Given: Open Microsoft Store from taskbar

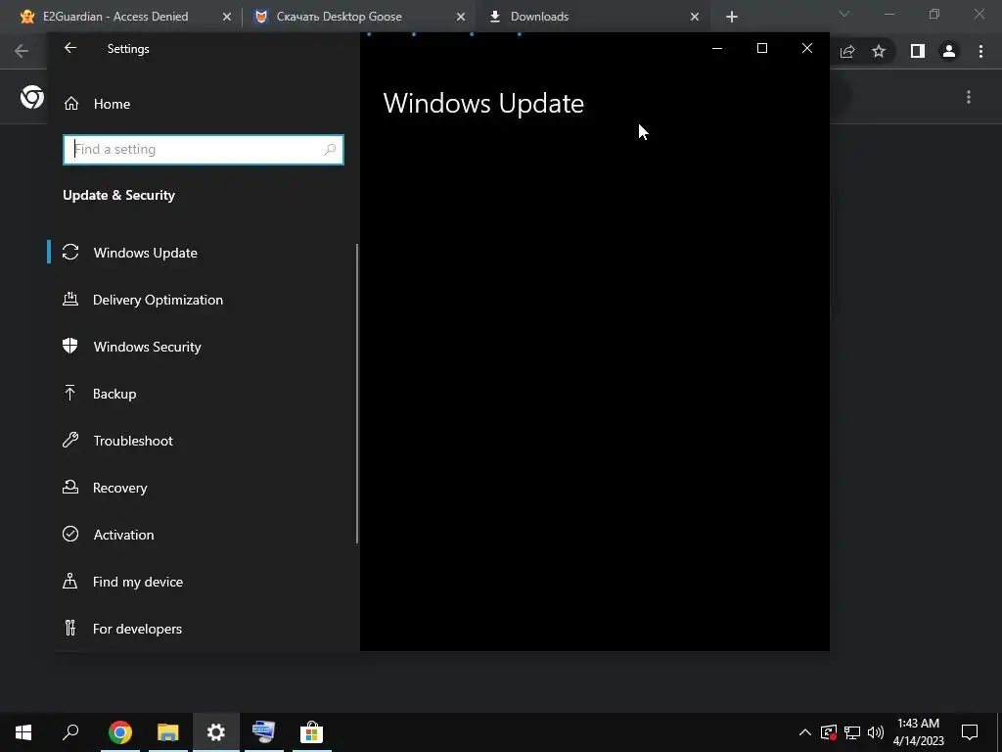Looking at the screenshot, I should pos(311,732).
